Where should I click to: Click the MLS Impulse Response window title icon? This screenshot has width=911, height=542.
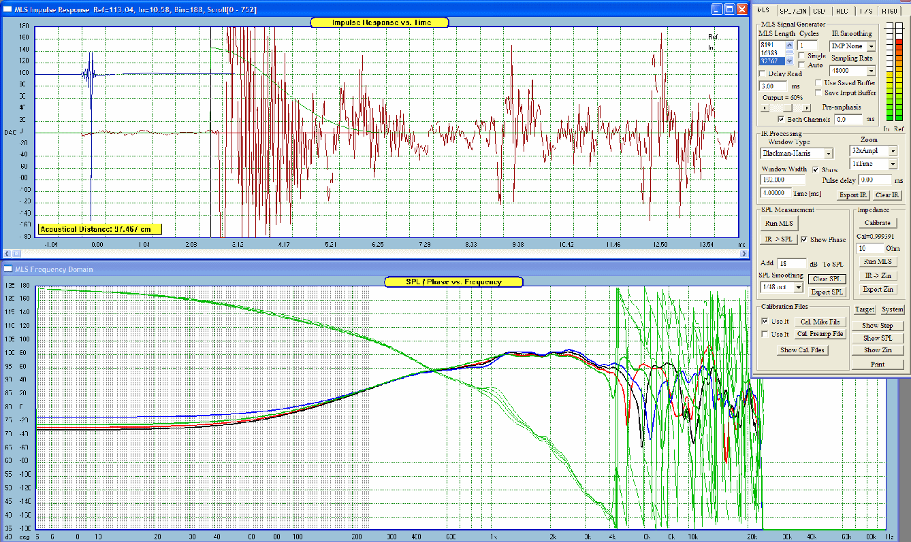pyautogui.click(x=7, y=9)
